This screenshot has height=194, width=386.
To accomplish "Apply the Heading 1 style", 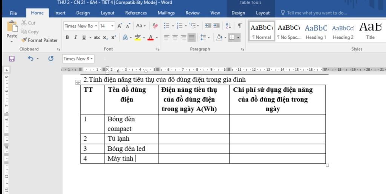I will [x=316, y=31].
